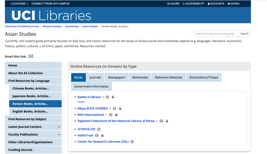
Task: Open the Government Information tab
Action: tap(91, 86)
